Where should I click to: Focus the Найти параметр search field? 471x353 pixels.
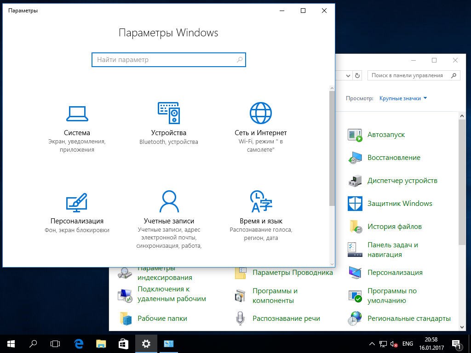coord(169,60)
